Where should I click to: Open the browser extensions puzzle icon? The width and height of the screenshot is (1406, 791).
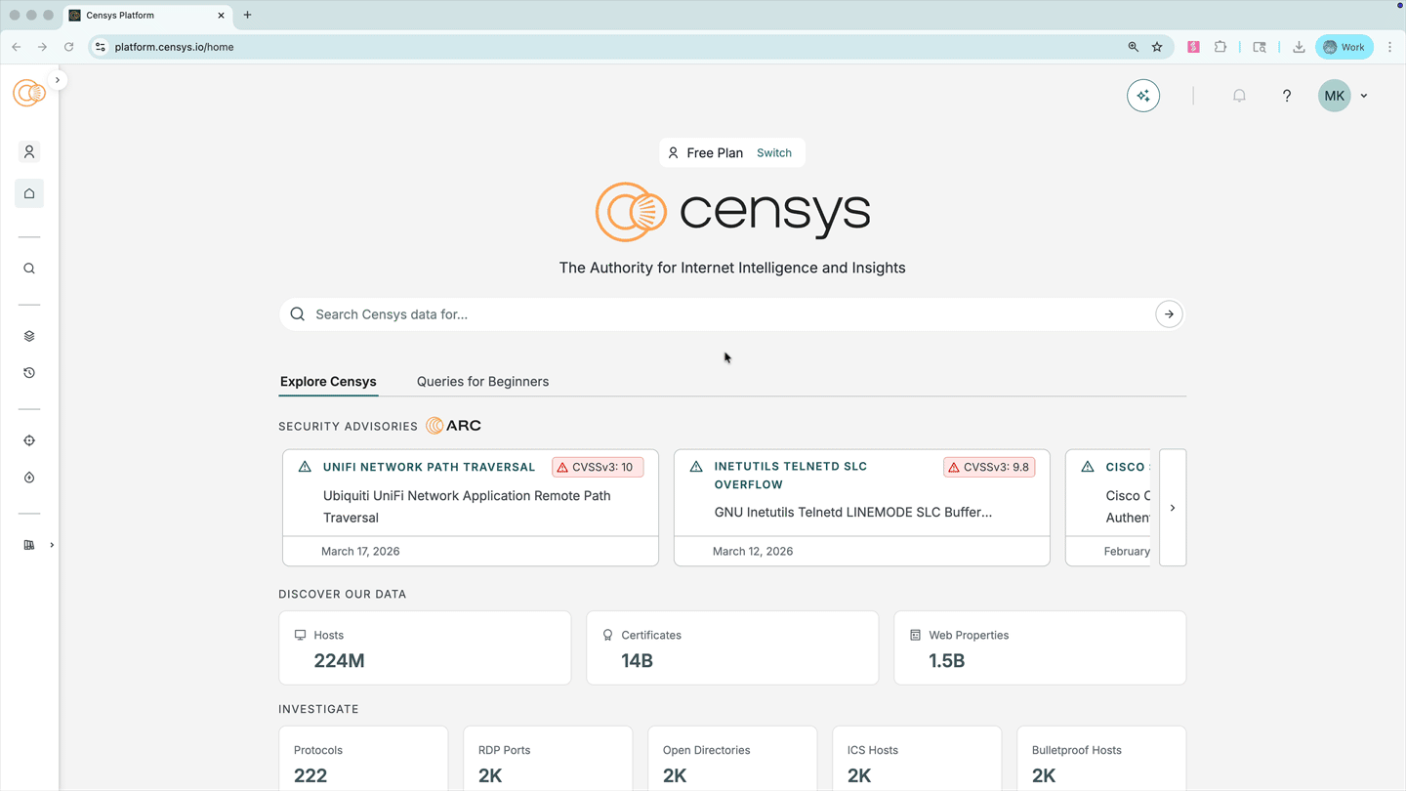click(1220, 47)
